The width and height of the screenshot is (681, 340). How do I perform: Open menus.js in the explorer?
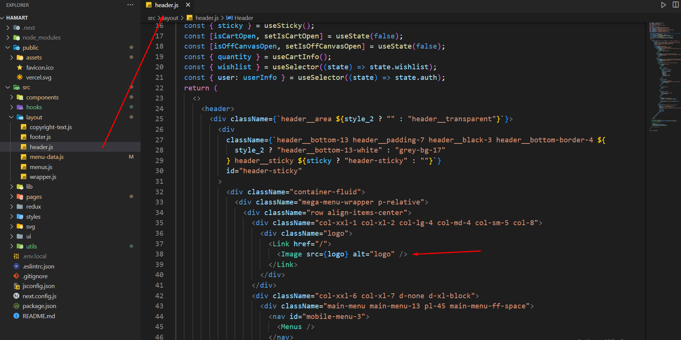tap(41, 167)
